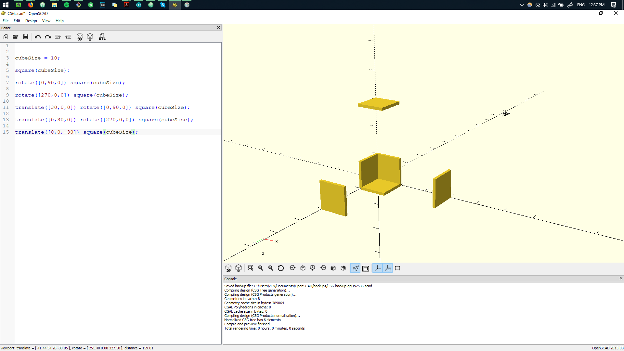Click line number 15 in the gutter
This screenshot has height=351, width=624.
coord(6,132)
